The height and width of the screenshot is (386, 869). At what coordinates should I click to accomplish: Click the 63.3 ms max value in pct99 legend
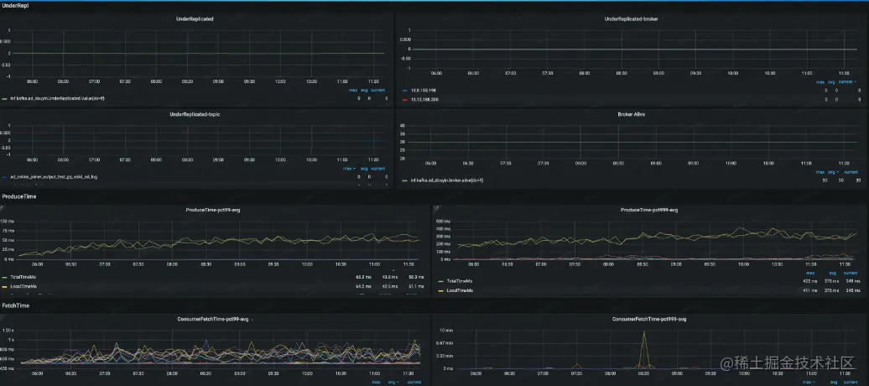(363, 277)
